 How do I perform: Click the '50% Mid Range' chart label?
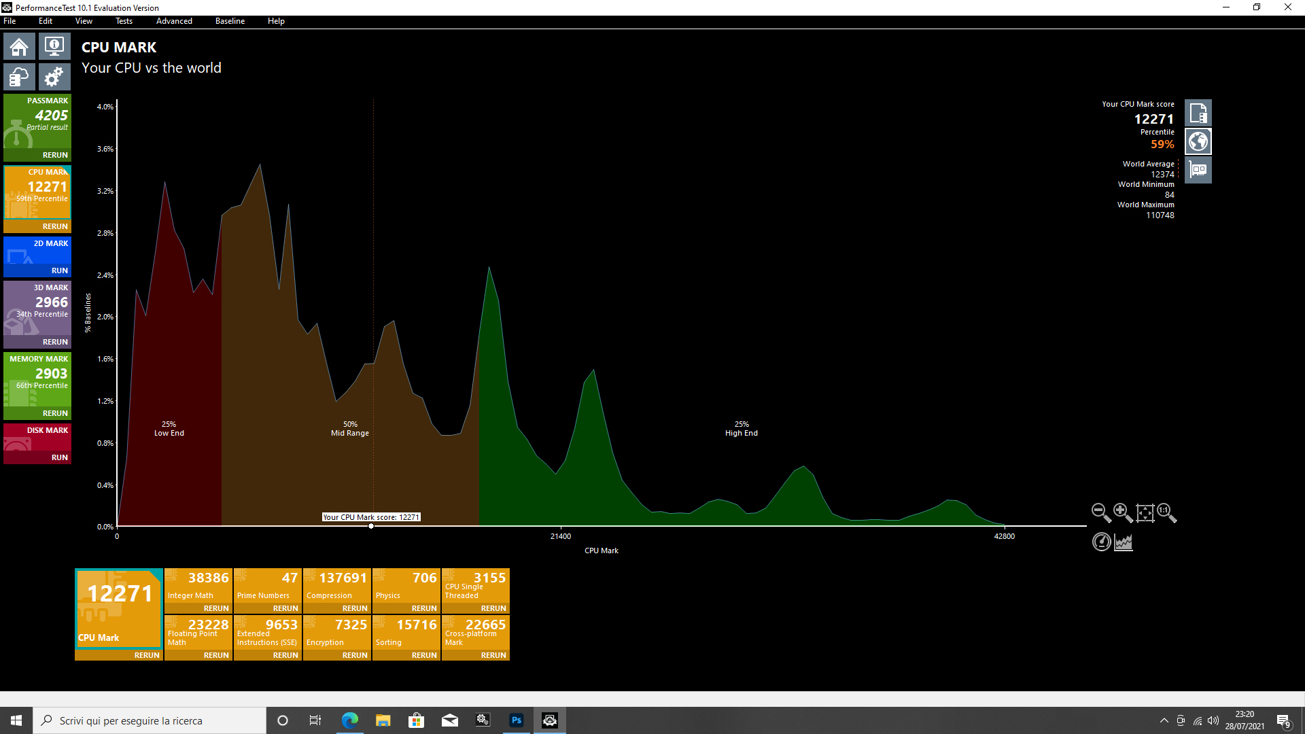point(350,429)
